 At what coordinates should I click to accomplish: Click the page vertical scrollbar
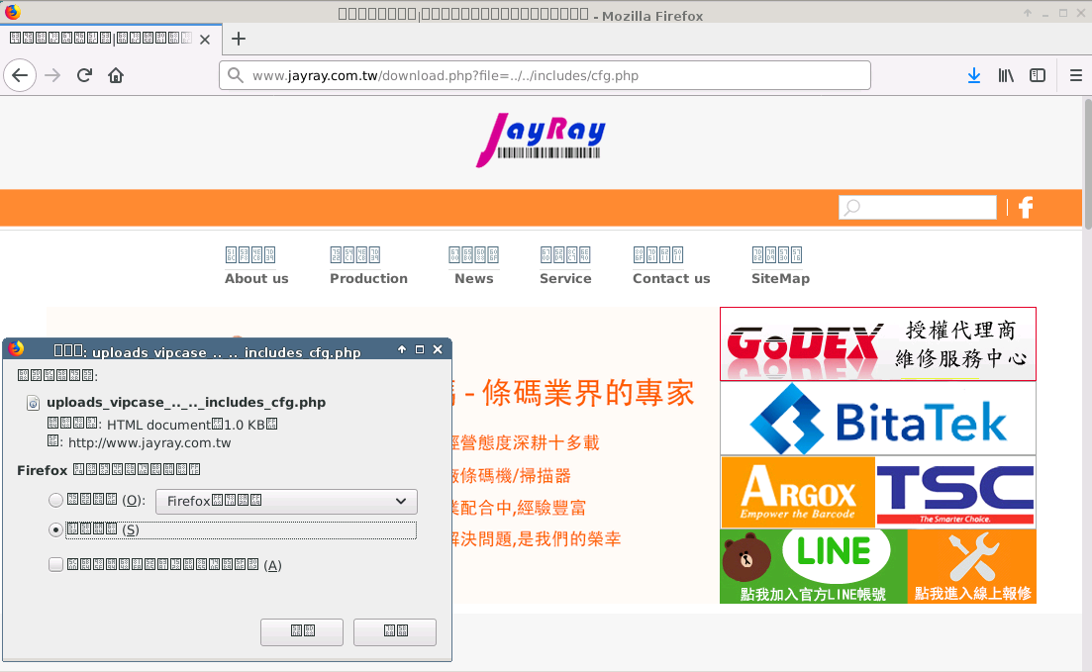[x=1086, y=164]
